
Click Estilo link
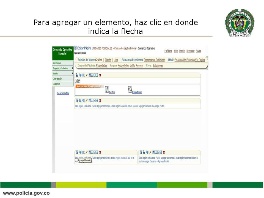(x=132, y=65)
